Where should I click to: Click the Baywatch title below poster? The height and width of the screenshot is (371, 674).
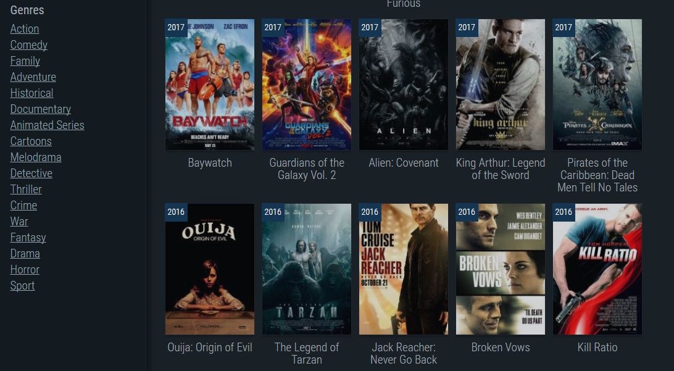point(210,163)
